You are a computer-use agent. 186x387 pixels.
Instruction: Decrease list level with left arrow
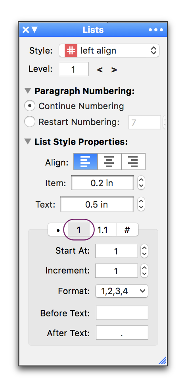coord(100,70)
